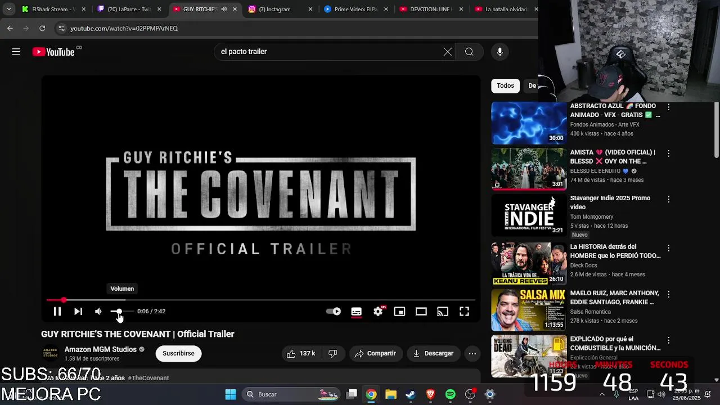720x405 pixels.
Task: Mute audio icon on GUY RITCHIE'S tab
Action: click(x=224, y=9)
